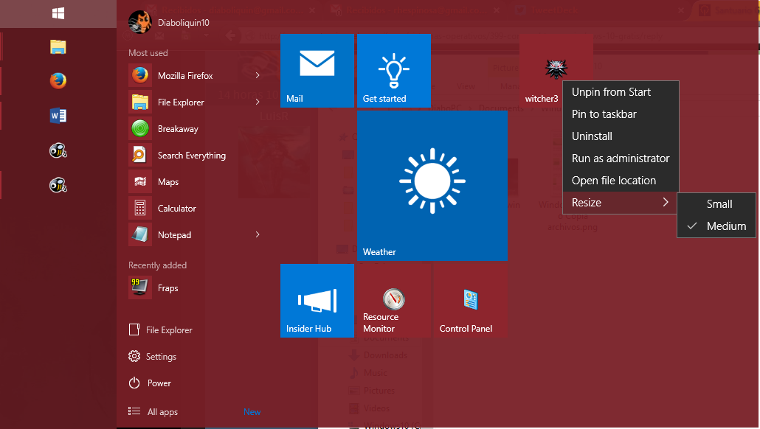Screen dimensions: 760x429
Task: Click the Word icon in the taskbar
Action: [x=58, y=115]
